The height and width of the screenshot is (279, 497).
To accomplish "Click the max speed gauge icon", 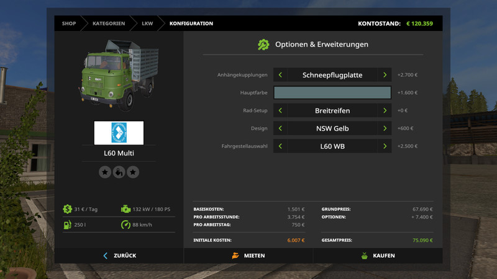I will point(125,224).
